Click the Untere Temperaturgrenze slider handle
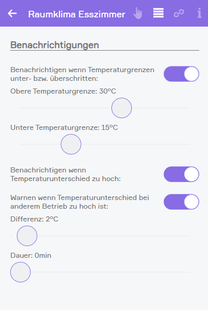Image resolution: width=208 pixels, height=310 pixels. coord(71,144)
